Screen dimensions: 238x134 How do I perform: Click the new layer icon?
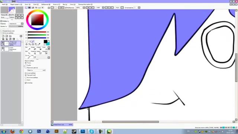(x=3, y=36)
